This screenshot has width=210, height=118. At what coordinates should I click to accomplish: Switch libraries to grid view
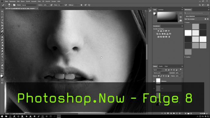tap(205, 19)
